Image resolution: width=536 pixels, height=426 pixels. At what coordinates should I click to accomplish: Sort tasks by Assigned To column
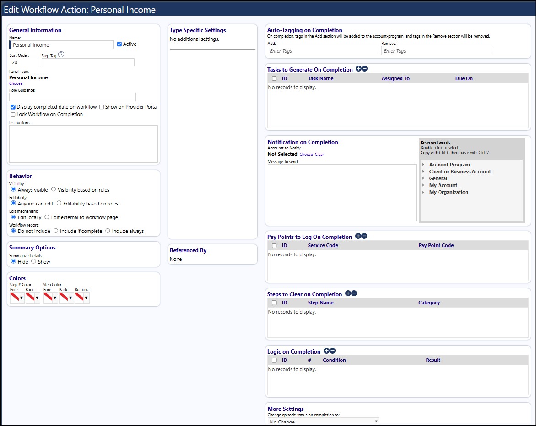395,78
